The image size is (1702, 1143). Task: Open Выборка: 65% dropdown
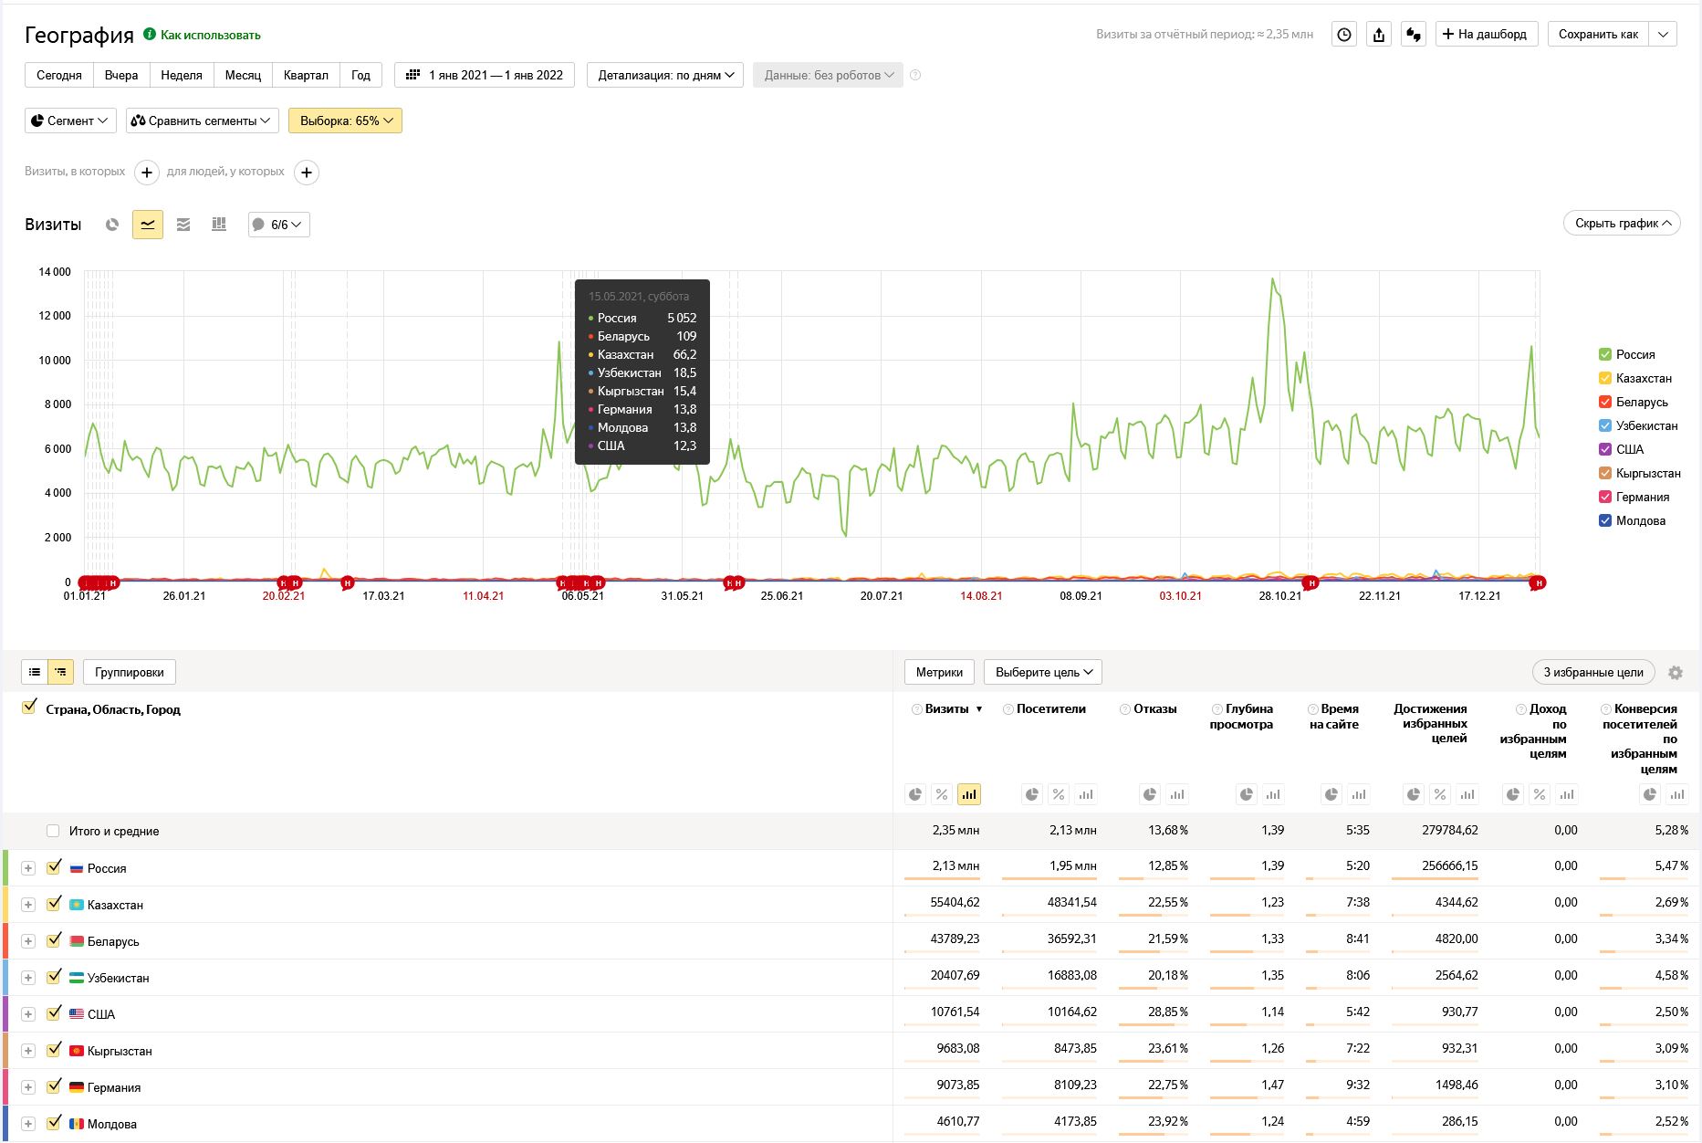[345, 121]
